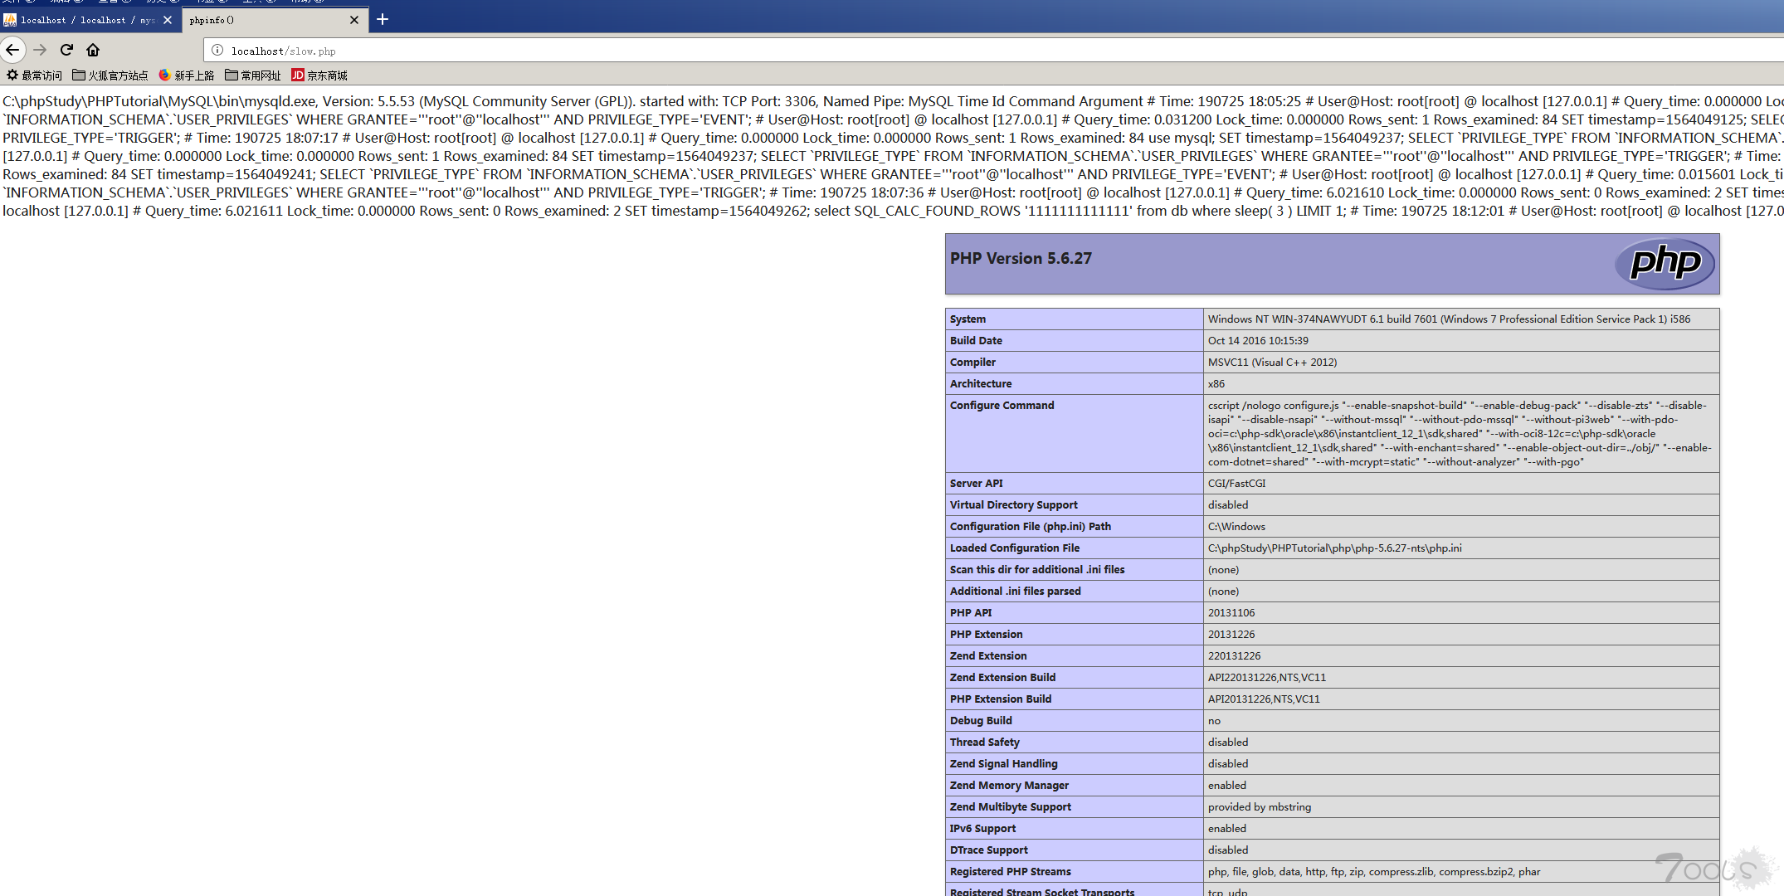Image resolution: width=1784 pixels, height=896 pixels.
Task: Click the forward navigation arrow
Action: (40, 50)
